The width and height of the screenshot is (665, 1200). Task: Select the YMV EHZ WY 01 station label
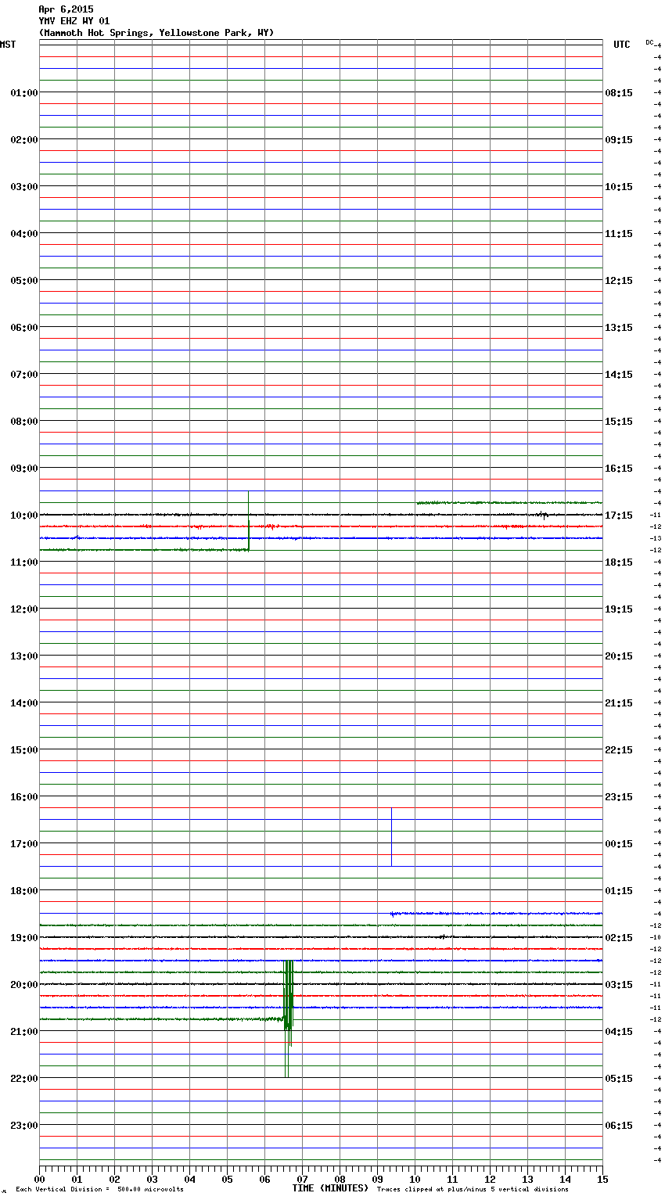[74, 21]
